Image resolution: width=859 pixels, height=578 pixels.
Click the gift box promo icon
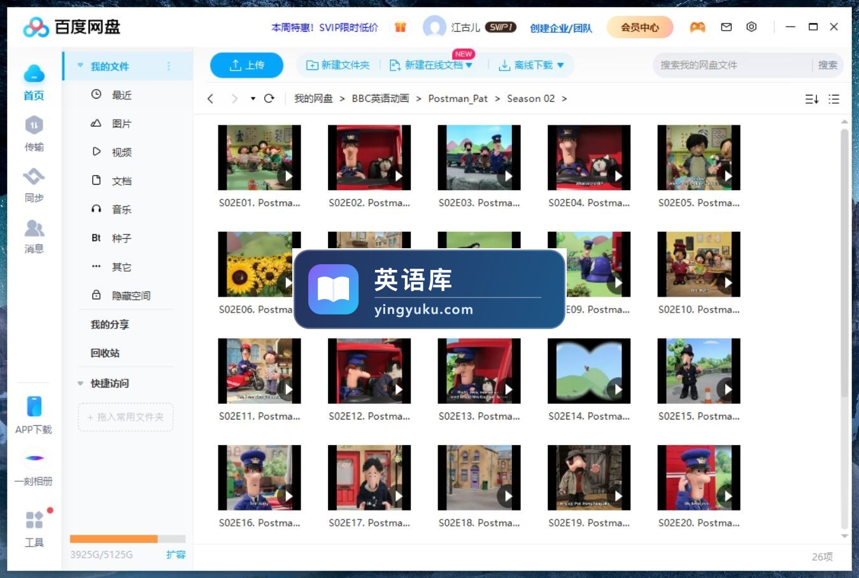[x=400, y=27]
